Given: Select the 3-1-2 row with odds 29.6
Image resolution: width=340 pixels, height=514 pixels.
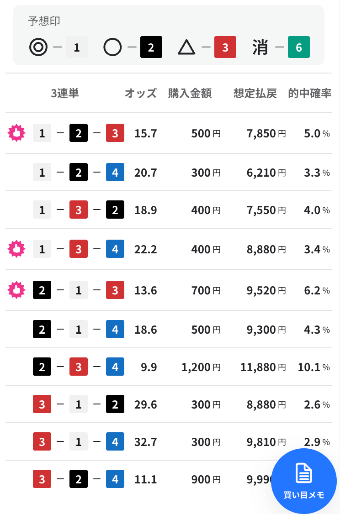Looking at the screenshot, I should coord(169,404).
